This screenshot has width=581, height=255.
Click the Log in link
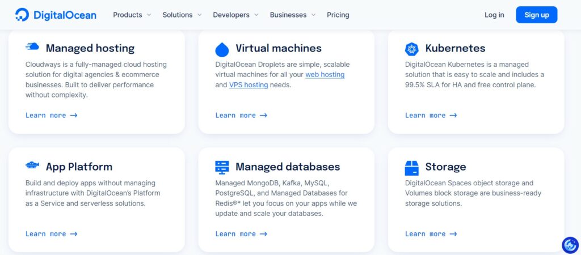tap(494, 15)
